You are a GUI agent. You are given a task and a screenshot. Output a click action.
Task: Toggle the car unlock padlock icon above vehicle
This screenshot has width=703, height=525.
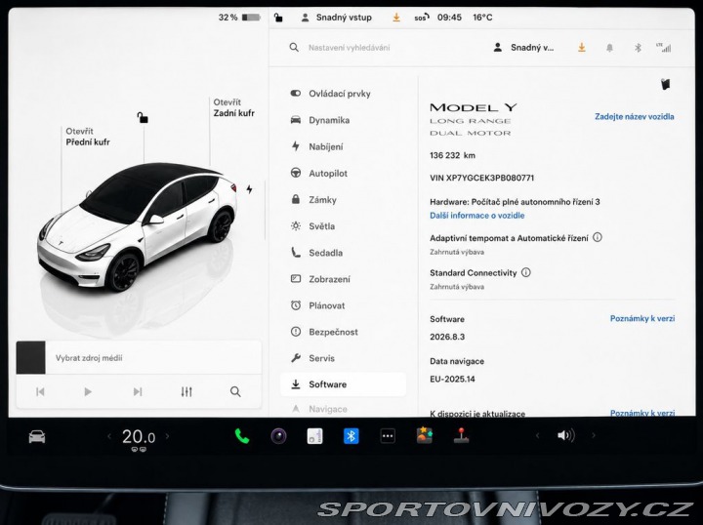[143, 118]
